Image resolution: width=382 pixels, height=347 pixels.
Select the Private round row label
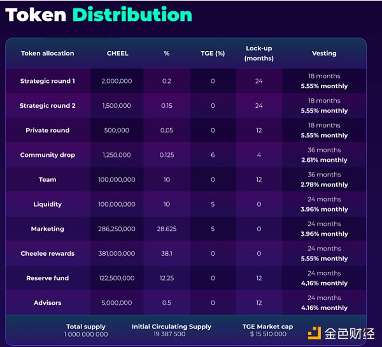47,130
